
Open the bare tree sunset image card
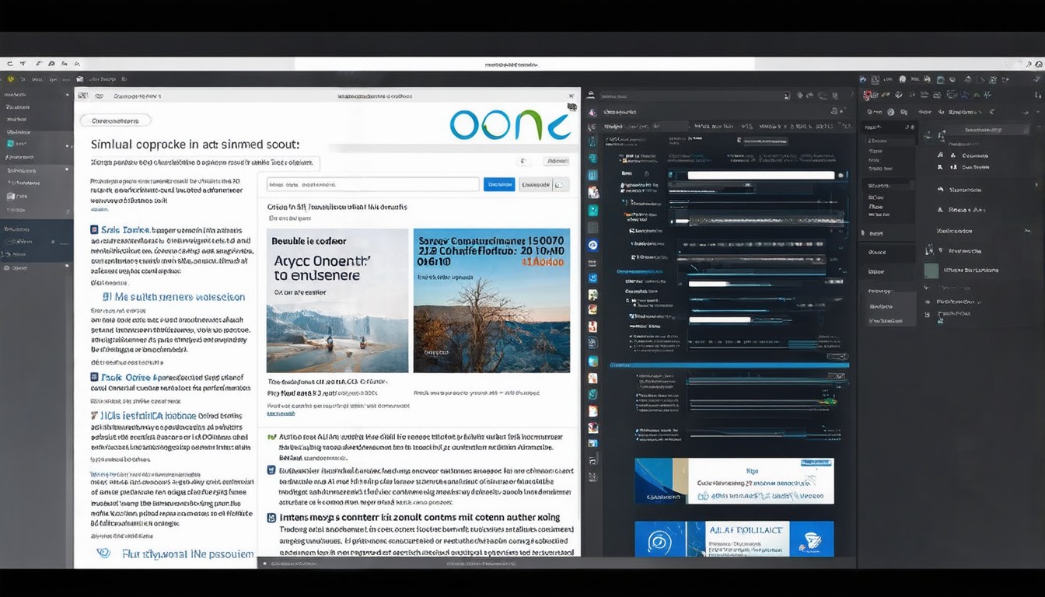pos(491,300)
